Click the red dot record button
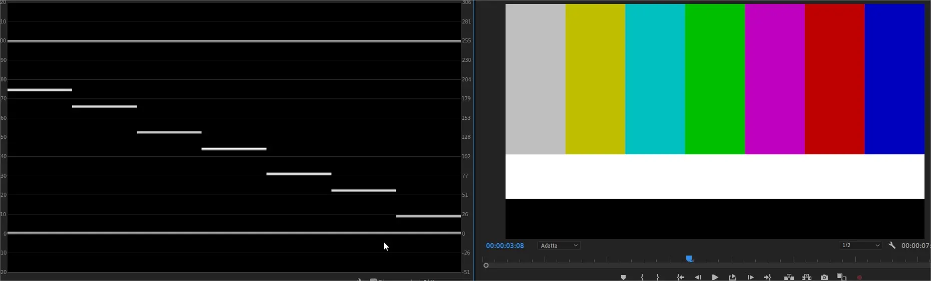The width and height of the screenshot is (931, 281). 859,278
